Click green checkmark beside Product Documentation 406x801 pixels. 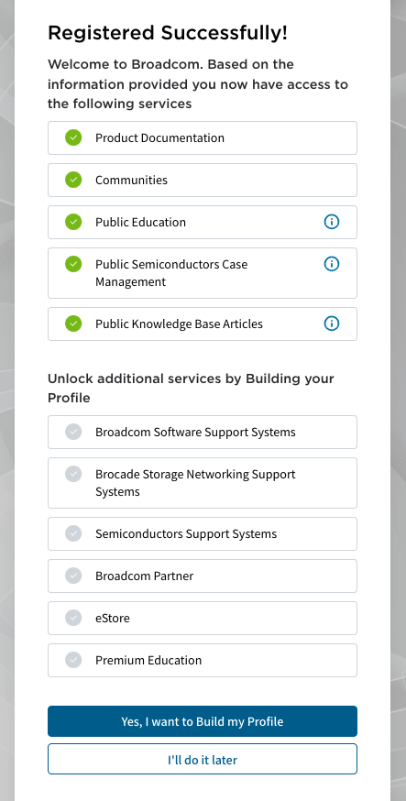tap(73, 137)
